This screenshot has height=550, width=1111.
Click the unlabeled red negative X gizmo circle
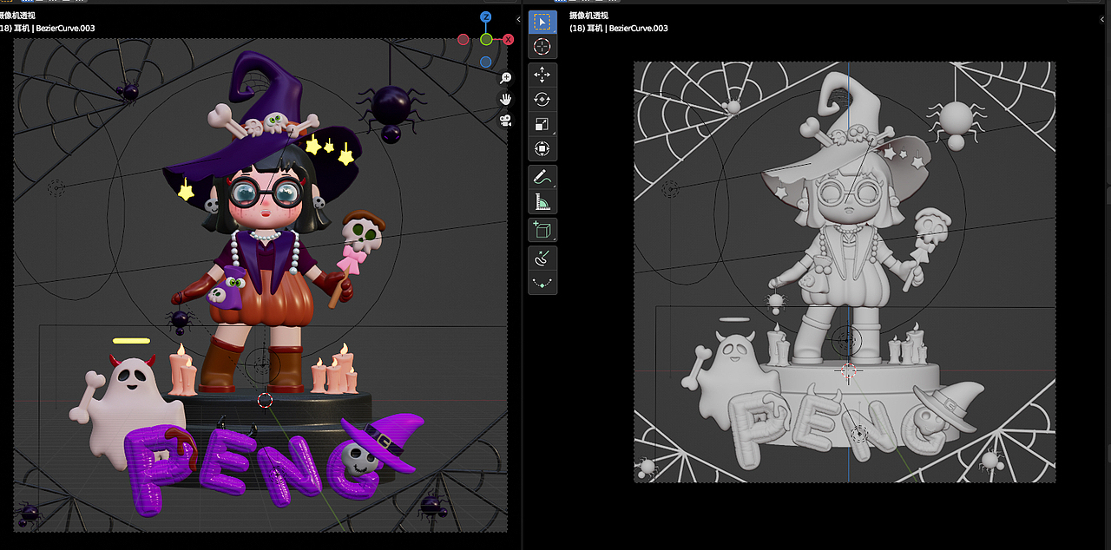[x=463, y=39]
